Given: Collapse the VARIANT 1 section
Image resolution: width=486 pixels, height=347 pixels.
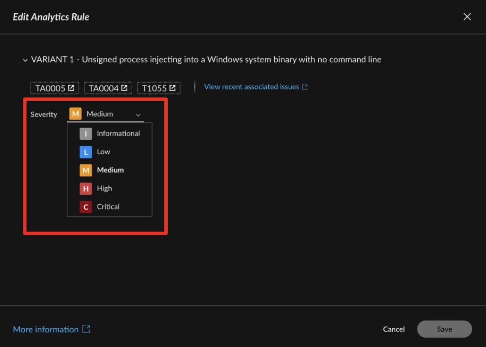Looking at the screenshot, I should pos(25,59).
